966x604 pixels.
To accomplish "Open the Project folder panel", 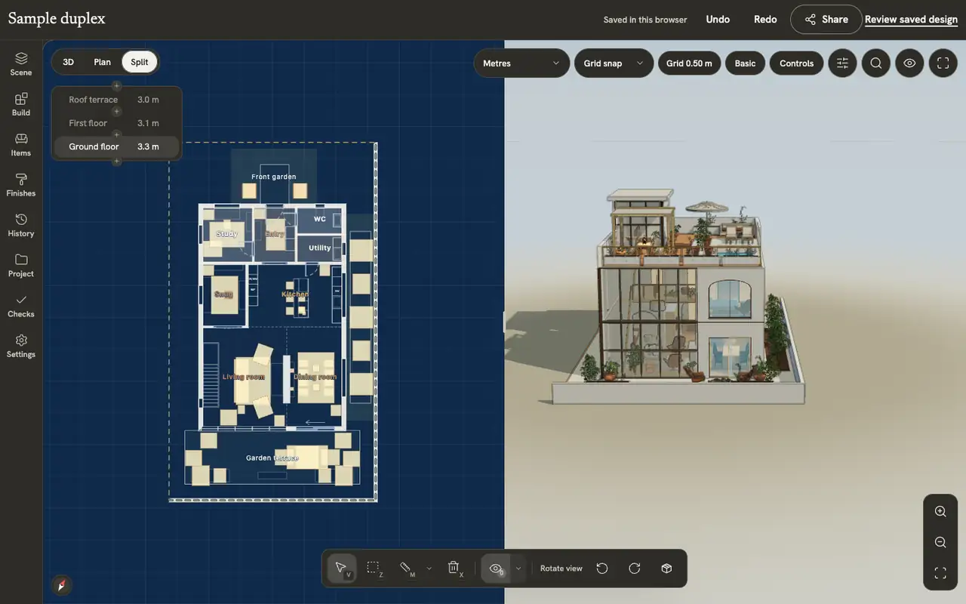I will click(x=21, y=266).
